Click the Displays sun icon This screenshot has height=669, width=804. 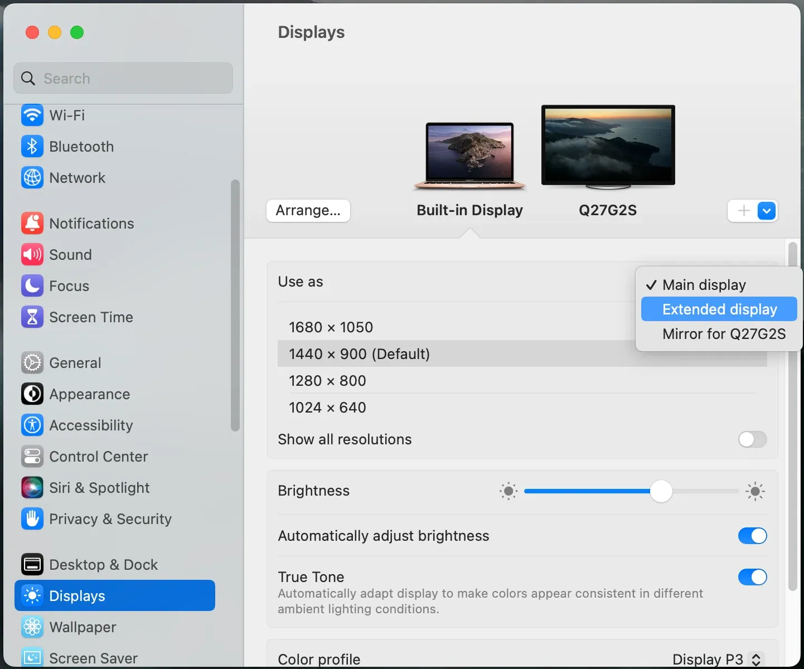click(x=32, y=596)
